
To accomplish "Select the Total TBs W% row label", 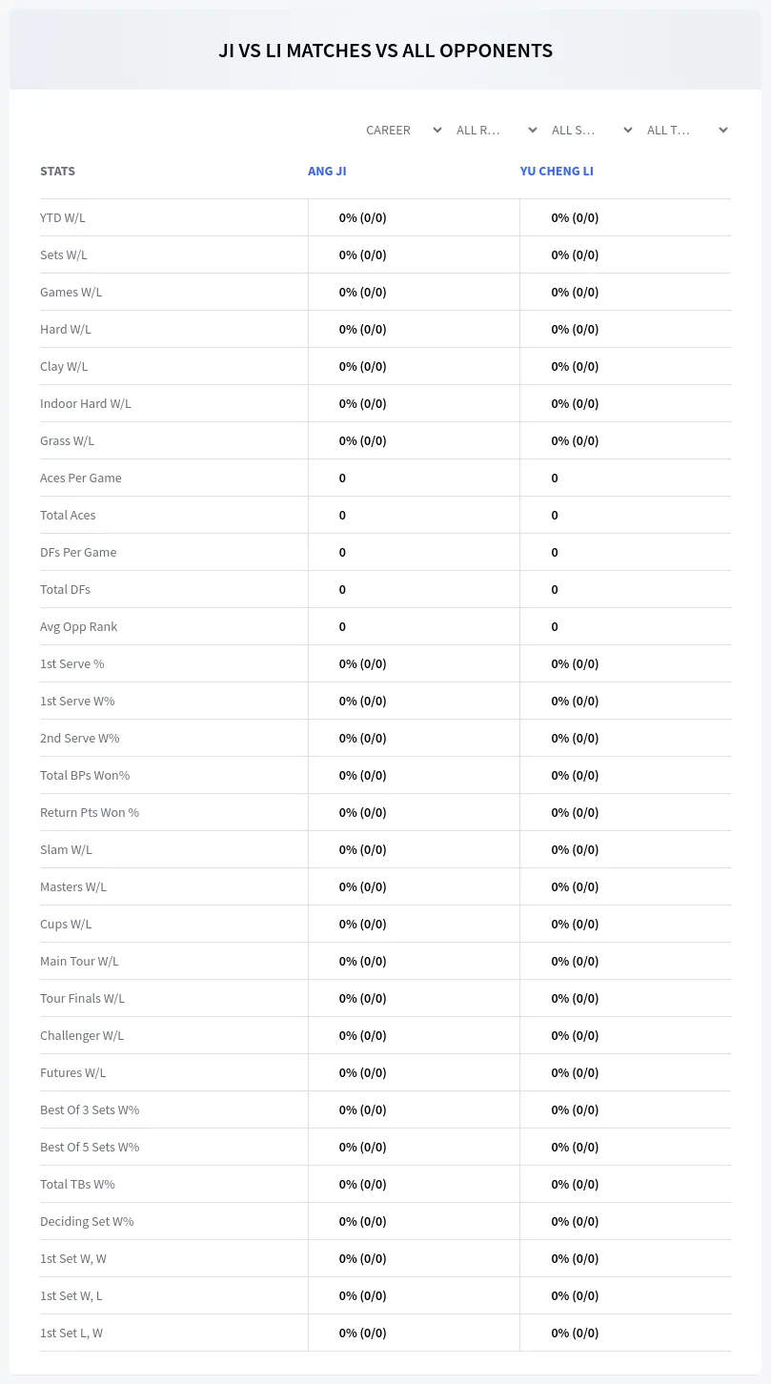I will click(77, 1184).
